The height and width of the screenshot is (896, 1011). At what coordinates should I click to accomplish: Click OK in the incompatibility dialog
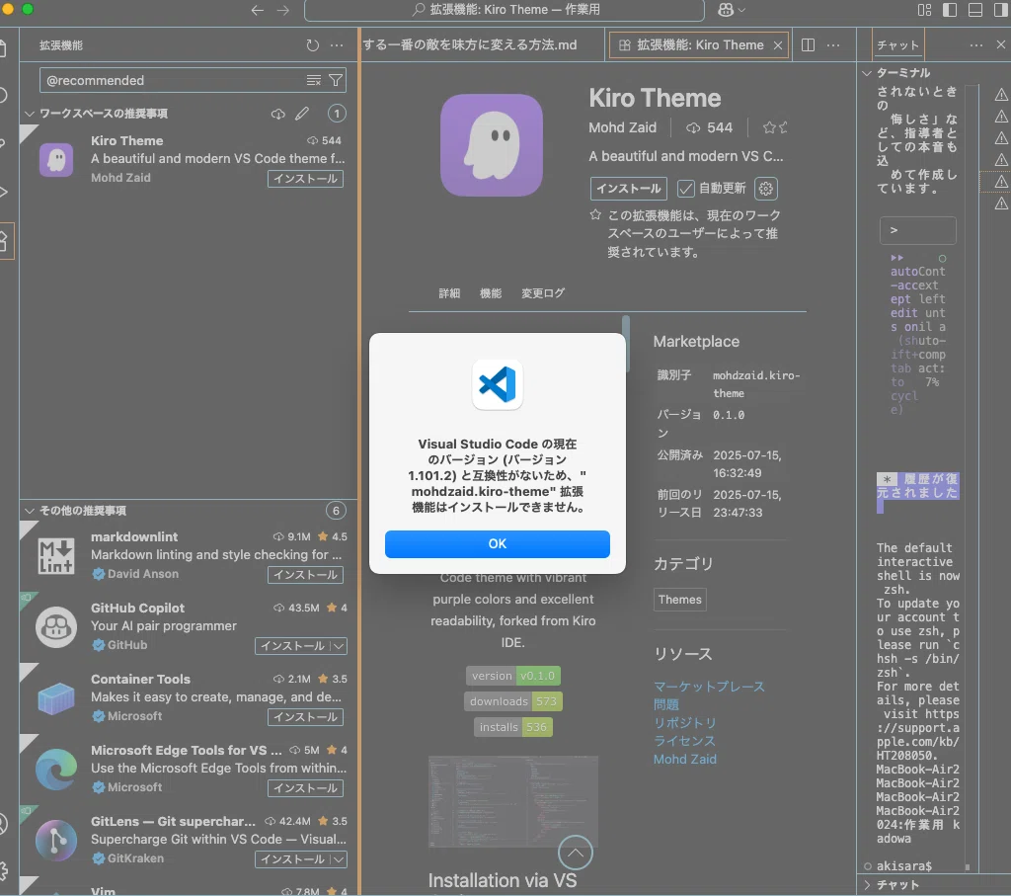tap(498, 543)
